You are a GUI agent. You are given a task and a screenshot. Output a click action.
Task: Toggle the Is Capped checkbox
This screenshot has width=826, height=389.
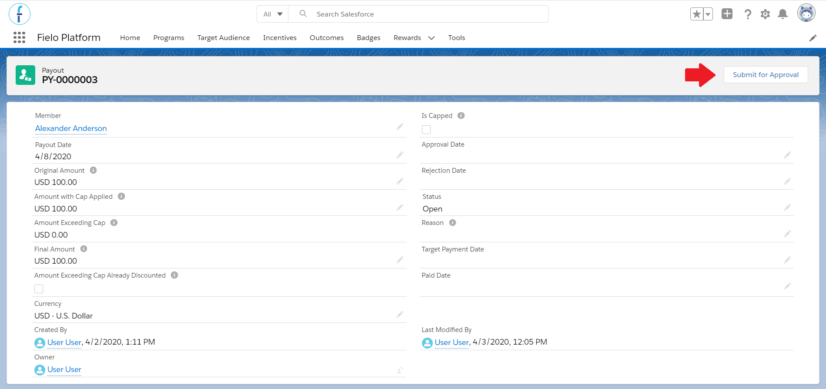coord(426,130)
